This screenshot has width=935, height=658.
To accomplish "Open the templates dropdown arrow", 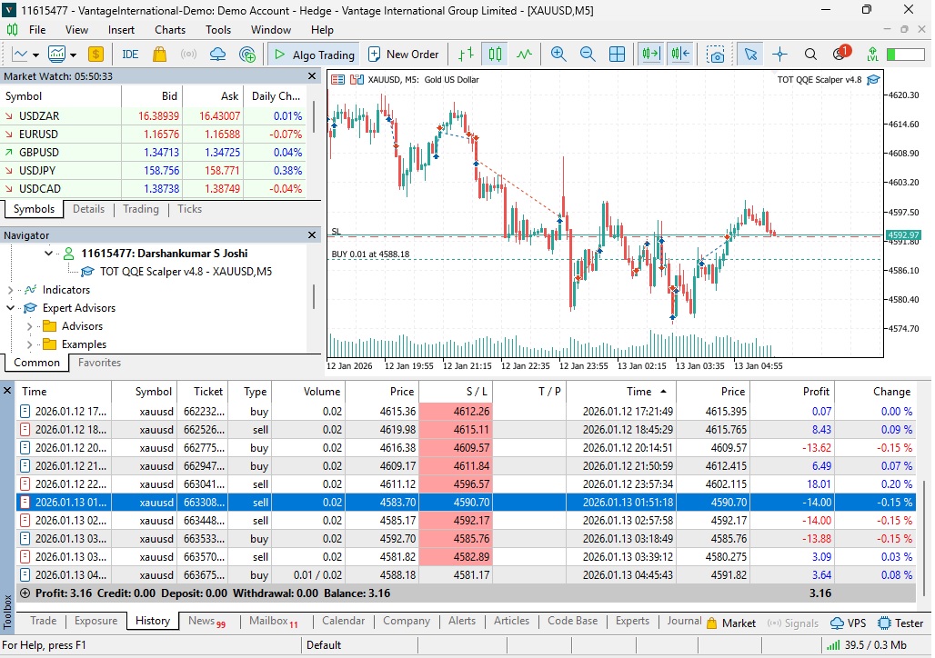I will point(73,55).
